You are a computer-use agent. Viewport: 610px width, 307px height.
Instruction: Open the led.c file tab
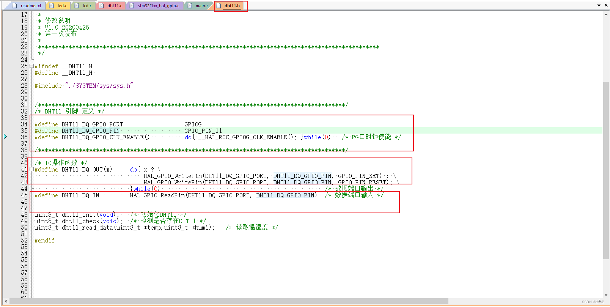pos(58,6)
